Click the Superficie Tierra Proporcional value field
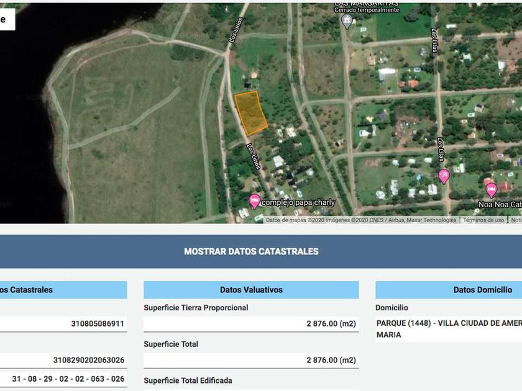This screenshot has height=391, width=522. pos(251,324)
